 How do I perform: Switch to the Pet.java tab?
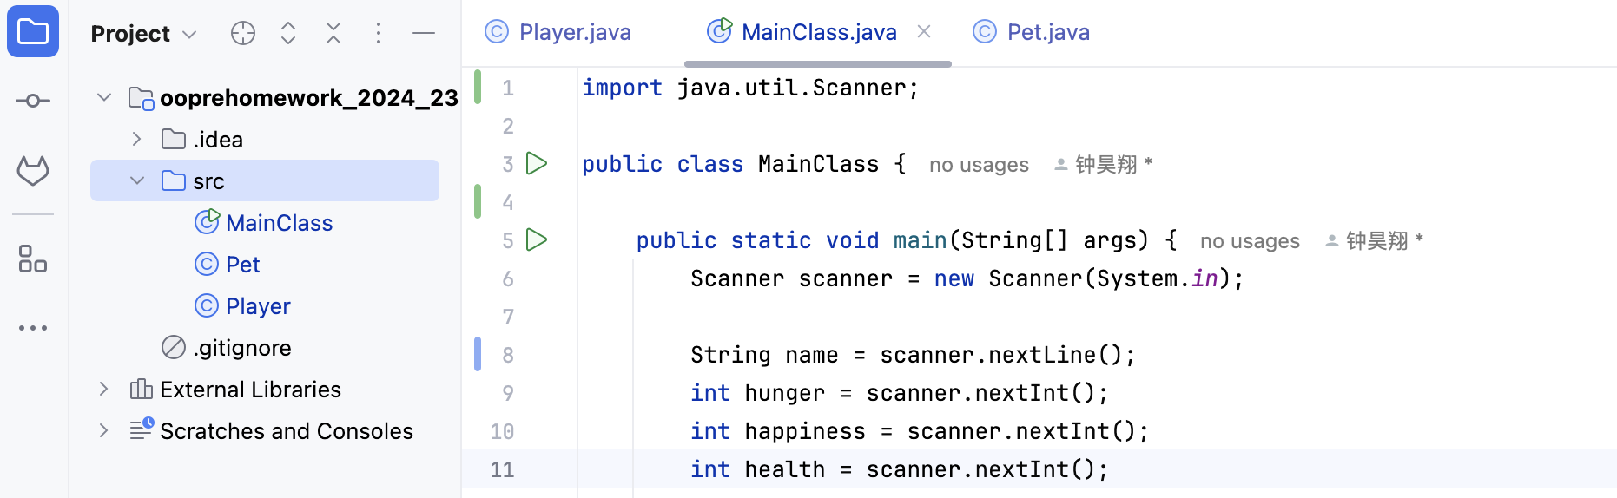tap(1032, 32)
